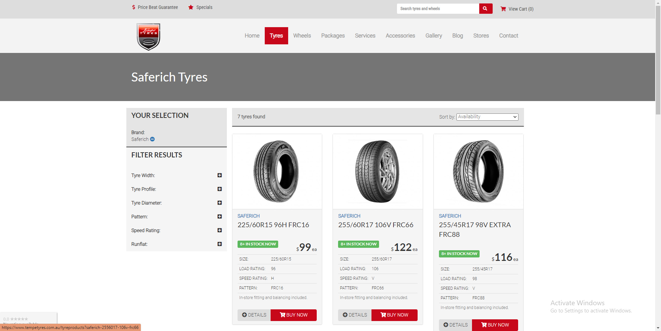Expand the Pattern filter
The image size is (661, 331).
click(x=220, y=217)
